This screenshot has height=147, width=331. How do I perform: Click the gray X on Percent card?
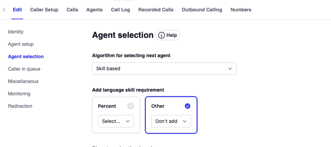(x=130, y=106)
